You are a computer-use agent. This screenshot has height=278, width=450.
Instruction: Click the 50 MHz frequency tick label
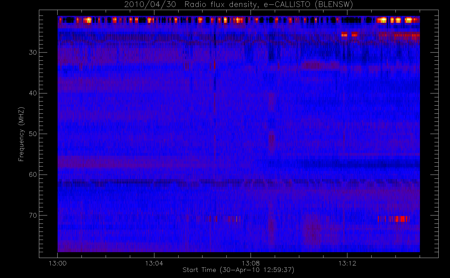[x=33, y=134]
